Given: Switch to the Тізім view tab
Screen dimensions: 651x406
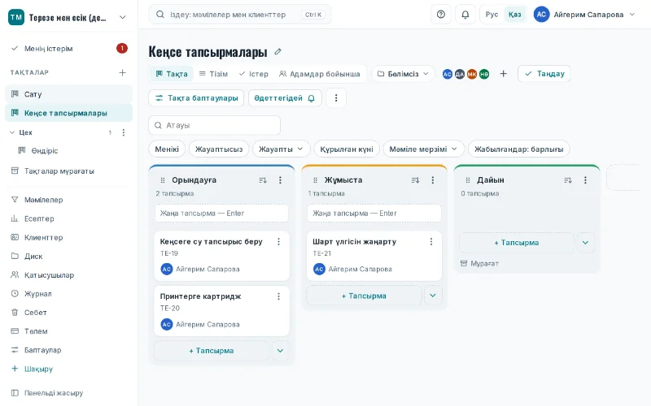Looking at the screenshot, I should tap(213, 74).
